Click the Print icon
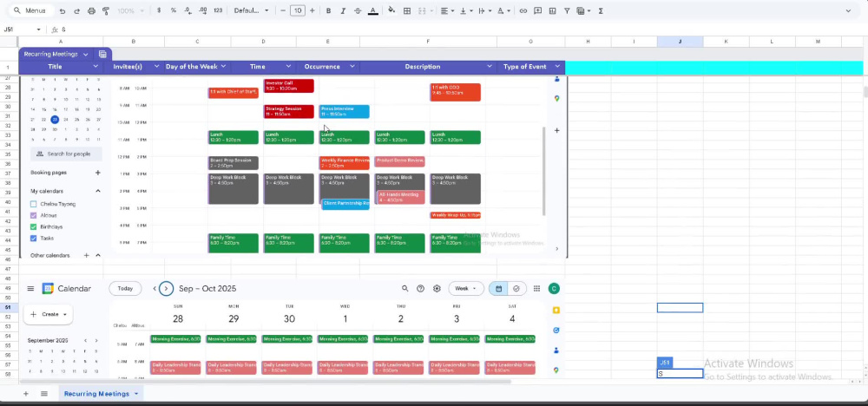Screen dimensions: 868x406 pos(91,10)
